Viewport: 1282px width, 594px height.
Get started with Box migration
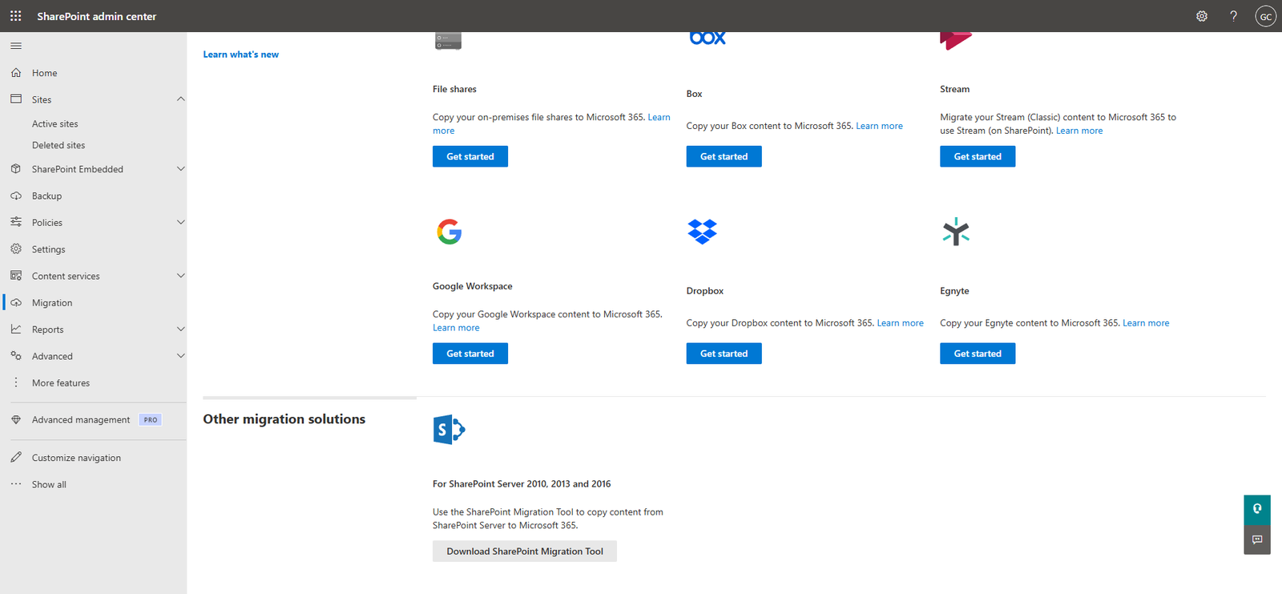(x=724, y=156)
